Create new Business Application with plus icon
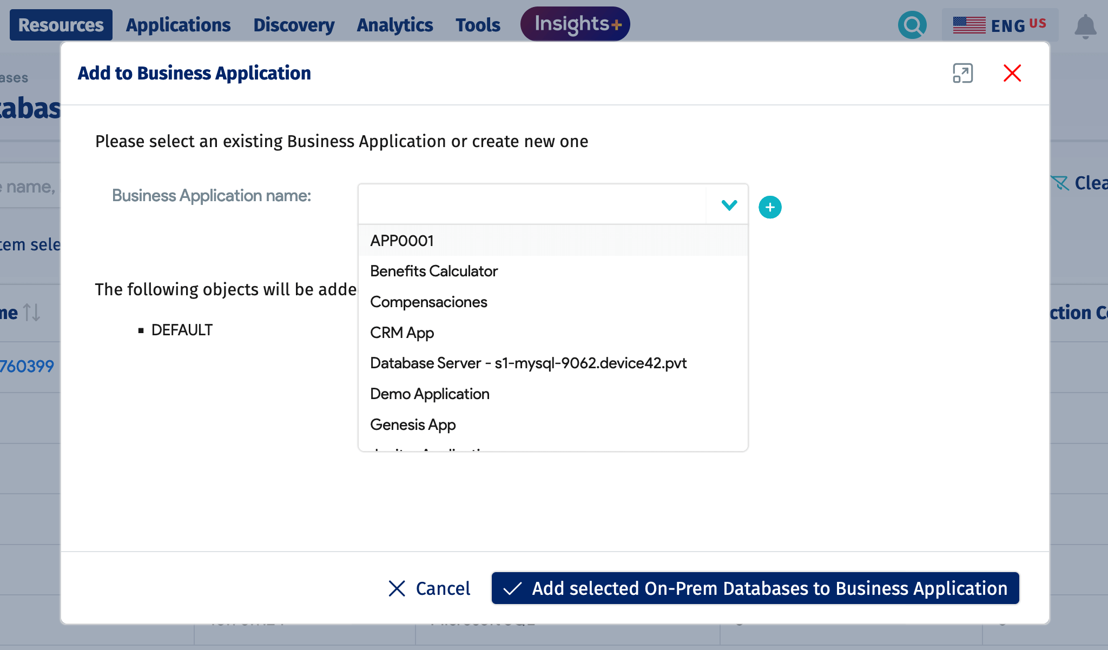Image resolution: width=1108 pixels, height=650 pixels. pyautogui.click(x=770, y=206)
